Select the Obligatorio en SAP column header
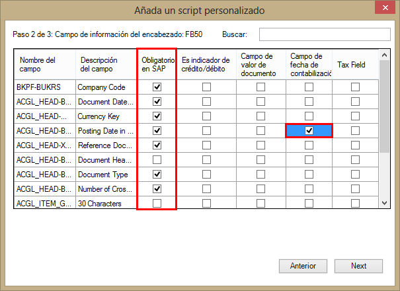The image size is (400, 291). (x=157, y=65)
